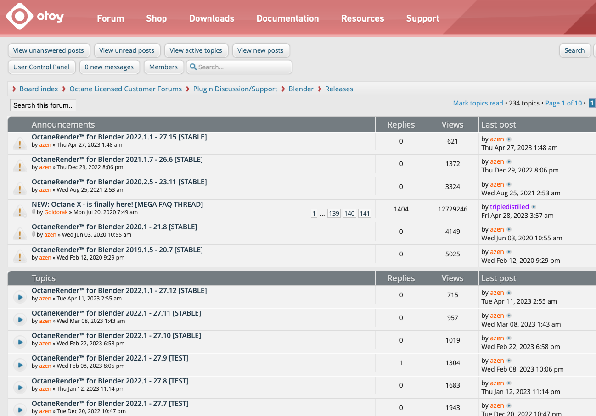Go to Releases breadcrumb link
The height and width of the screenshot is (416, 596).
point(339,89)
